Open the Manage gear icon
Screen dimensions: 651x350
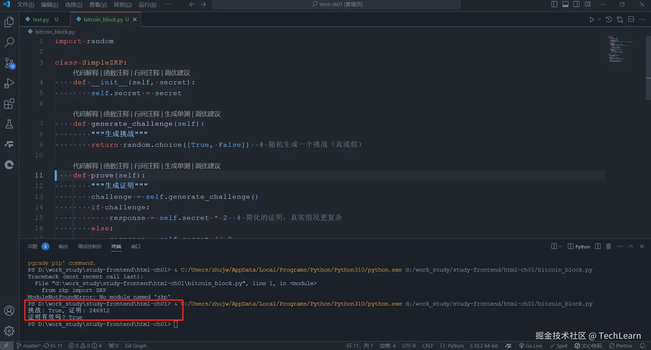(x=9, y=331)
